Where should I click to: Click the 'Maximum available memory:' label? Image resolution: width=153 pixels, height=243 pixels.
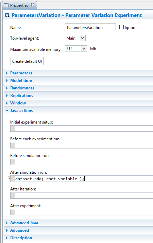pyautogui.click(x=36, y=49)
